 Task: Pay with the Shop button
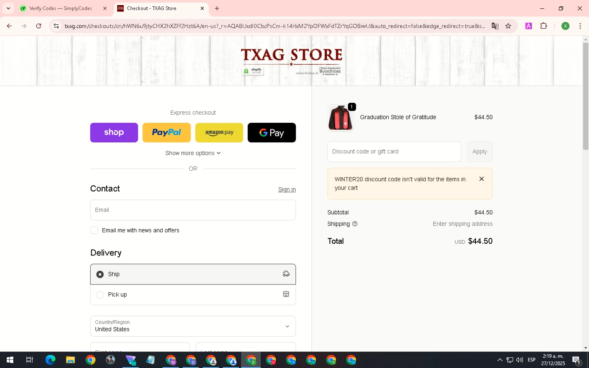pyautogui.click(x=114, y=133)
